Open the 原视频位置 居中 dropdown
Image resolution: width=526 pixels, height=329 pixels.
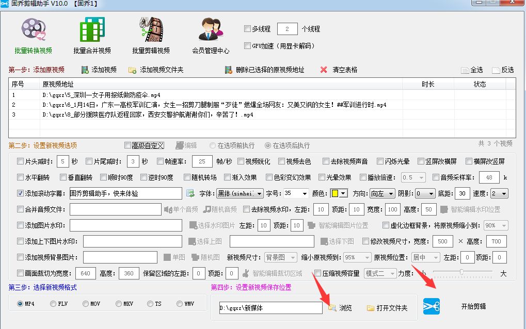click(x=425, y=257)
